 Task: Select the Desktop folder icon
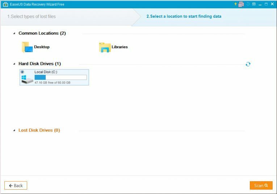[x=27, y=47]
